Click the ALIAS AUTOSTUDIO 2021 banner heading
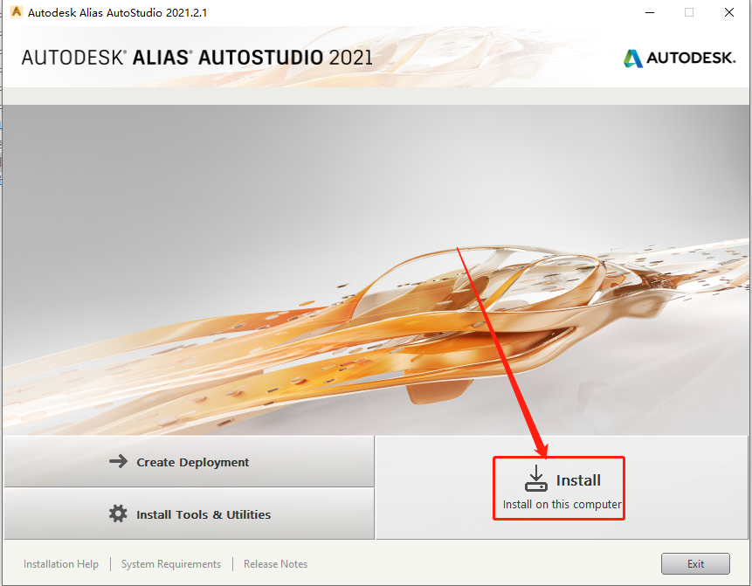The width and height of the screenshot is (752, 586). pos(197,58)
